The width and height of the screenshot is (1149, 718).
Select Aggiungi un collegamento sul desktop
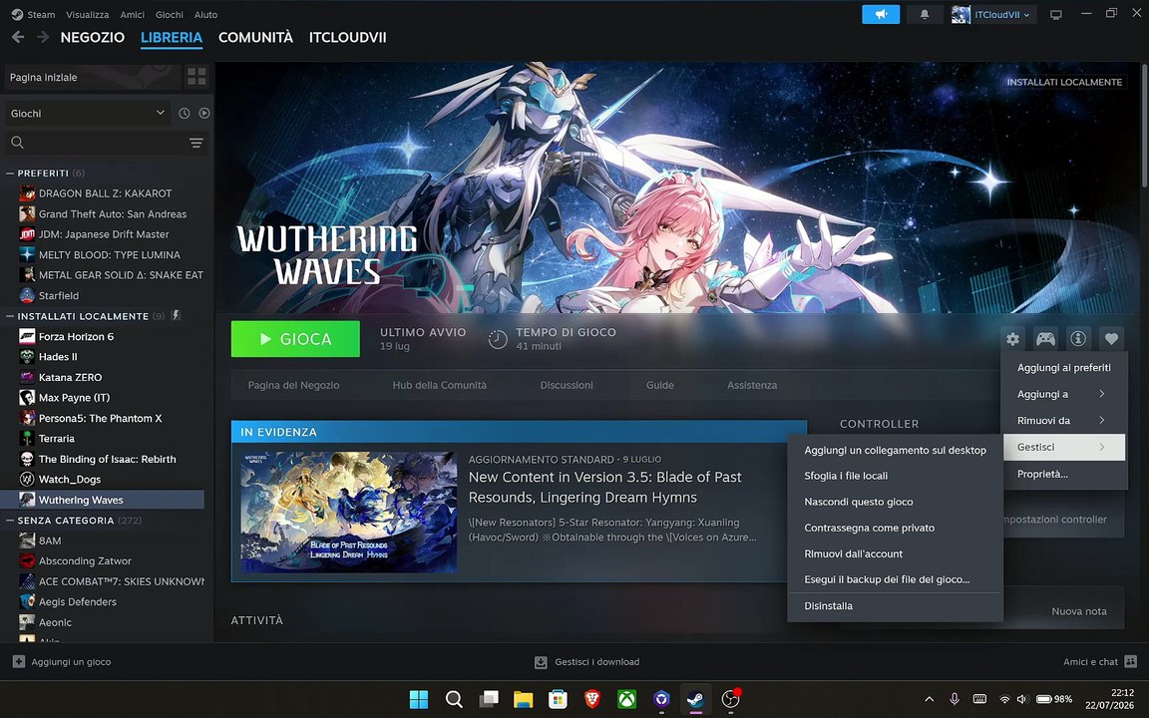tap(895, 450)
